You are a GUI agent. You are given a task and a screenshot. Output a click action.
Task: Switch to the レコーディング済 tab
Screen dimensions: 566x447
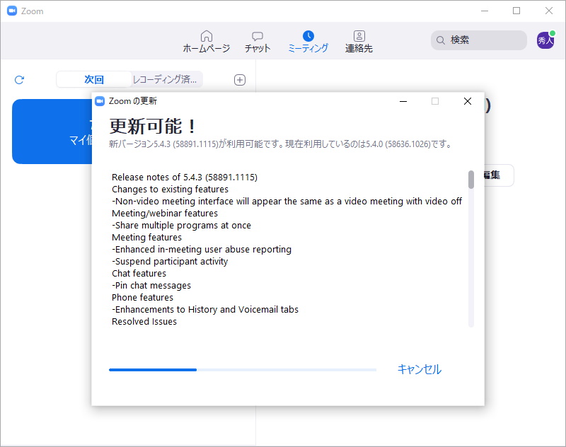pos(164,79)
